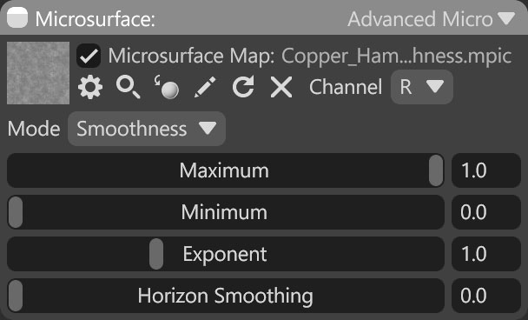This screenshot has height=320, width=528.
Task: Click the Horizon Smoothing value field
Action: click(486, 296)
